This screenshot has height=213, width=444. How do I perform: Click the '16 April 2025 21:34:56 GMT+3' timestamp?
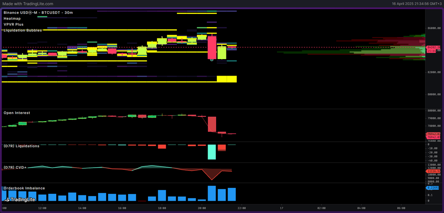[417, 4]
